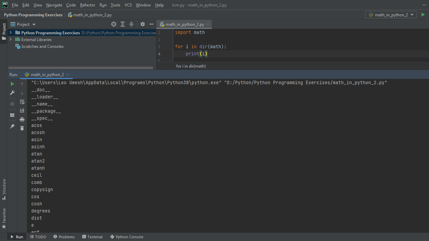The image size is (429, 241).
Task: Toggle Scroll to End in Run console
Action: coord(22,111)
